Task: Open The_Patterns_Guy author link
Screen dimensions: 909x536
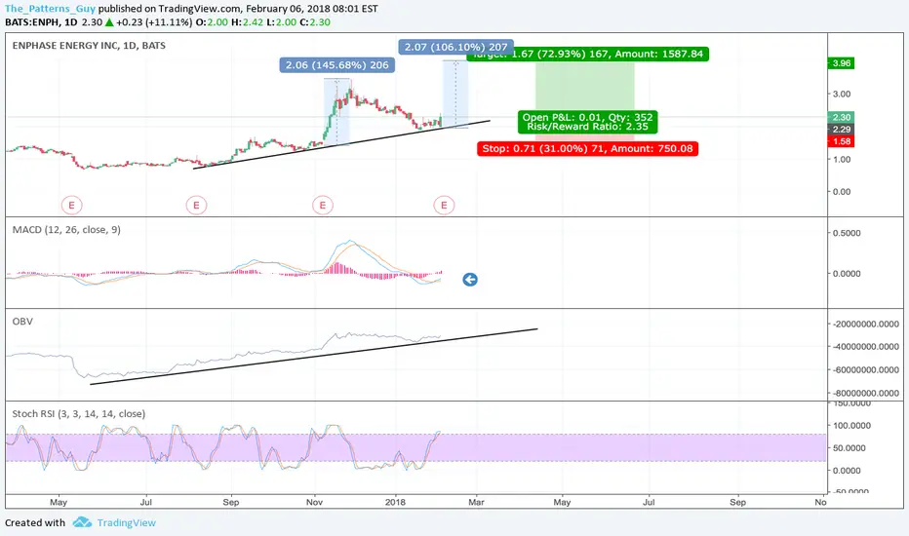Action: click(50, 9)
